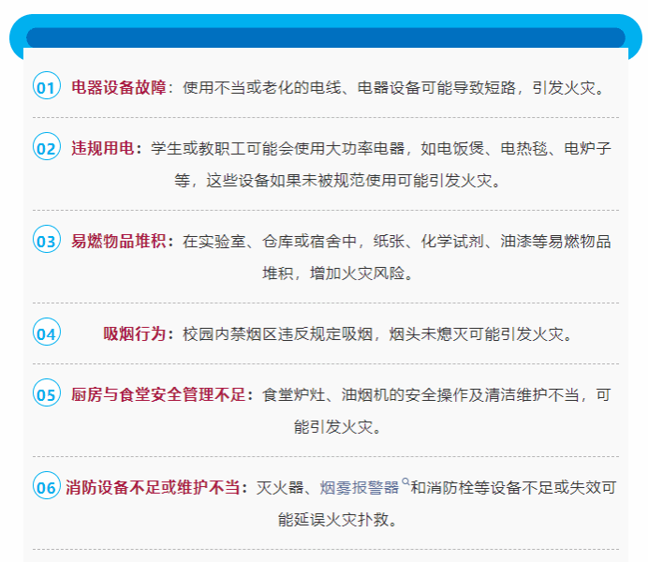Image resolution: width=648 pixels, height=562 pixels.
Task: Click the 02 number badge
Action: [47, 148]
